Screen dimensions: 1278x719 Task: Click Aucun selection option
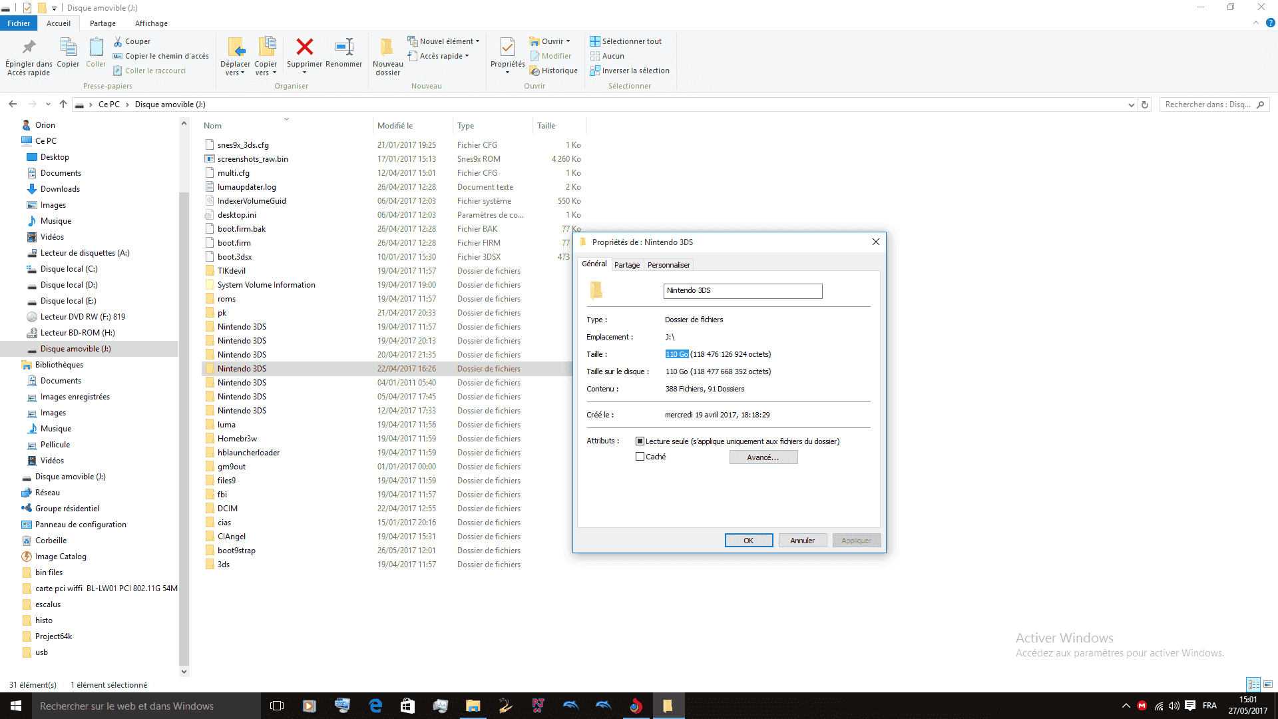tap(607, 56)
